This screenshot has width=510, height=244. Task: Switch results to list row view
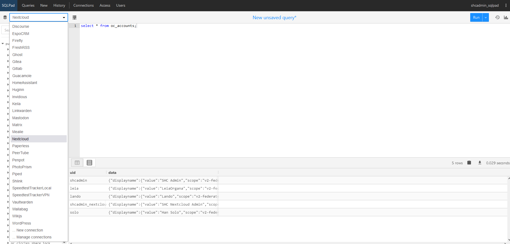(89, 163)
